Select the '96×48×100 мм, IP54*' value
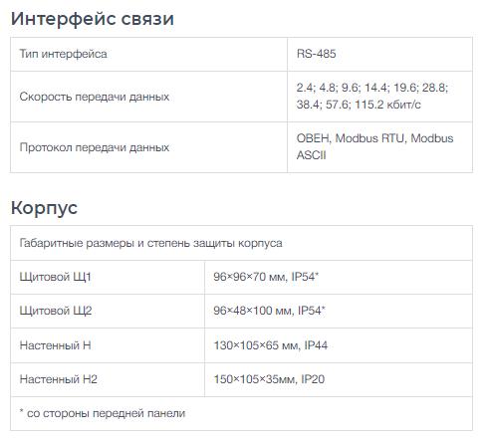Image resolution: width=489 pixels, height=442 pixels. point(269,311)
